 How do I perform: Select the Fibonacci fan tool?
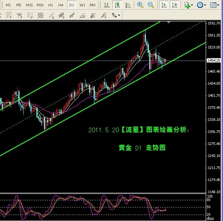click(x=104, y=15)
